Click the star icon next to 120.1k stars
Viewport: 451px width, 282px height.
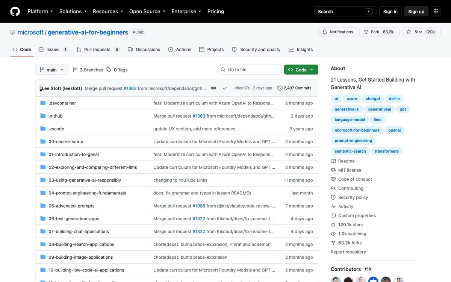[x=333, y=224]
